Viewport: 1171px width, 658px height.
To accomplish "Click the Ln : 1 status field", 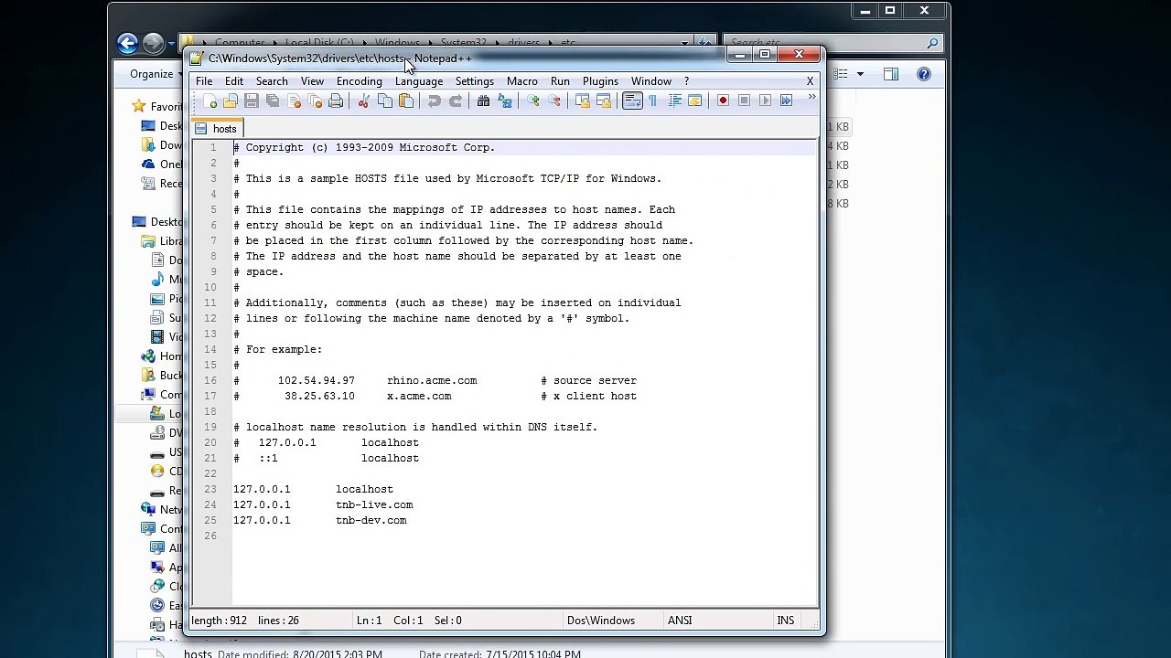I will pos(369,621).
